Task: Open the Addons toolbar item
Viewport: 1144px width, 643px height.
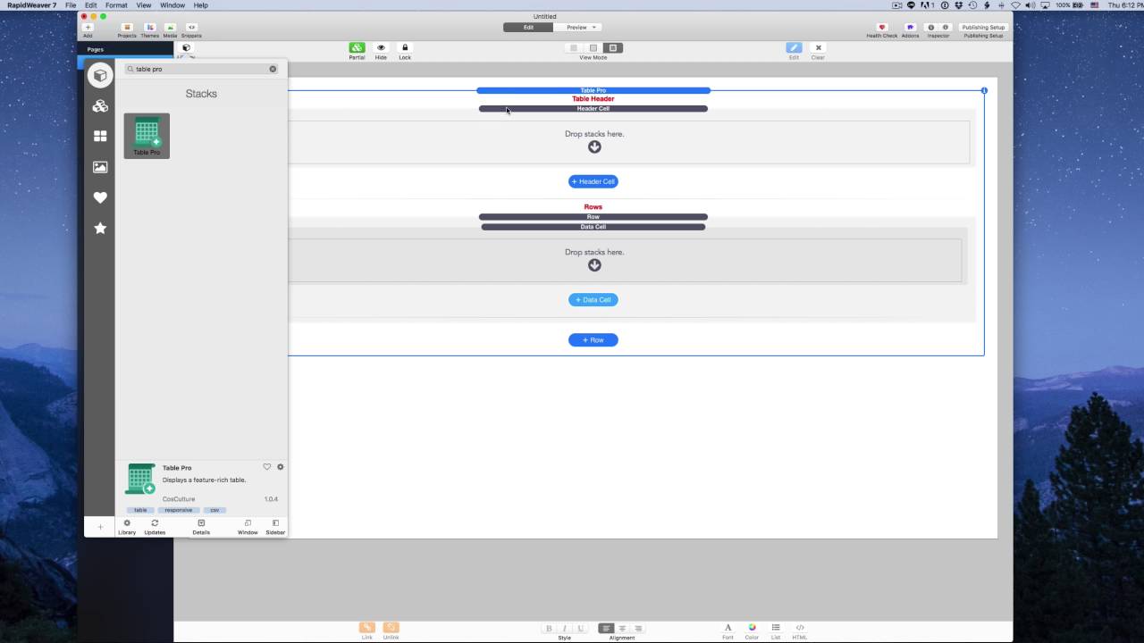Action: pos(910,28)
